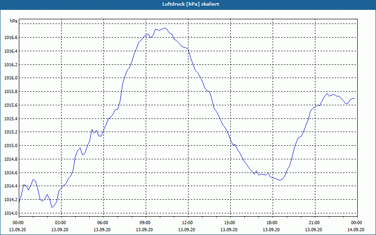Click the 03:00 time axis label
376x235 pixels.
tap(61, 223)
